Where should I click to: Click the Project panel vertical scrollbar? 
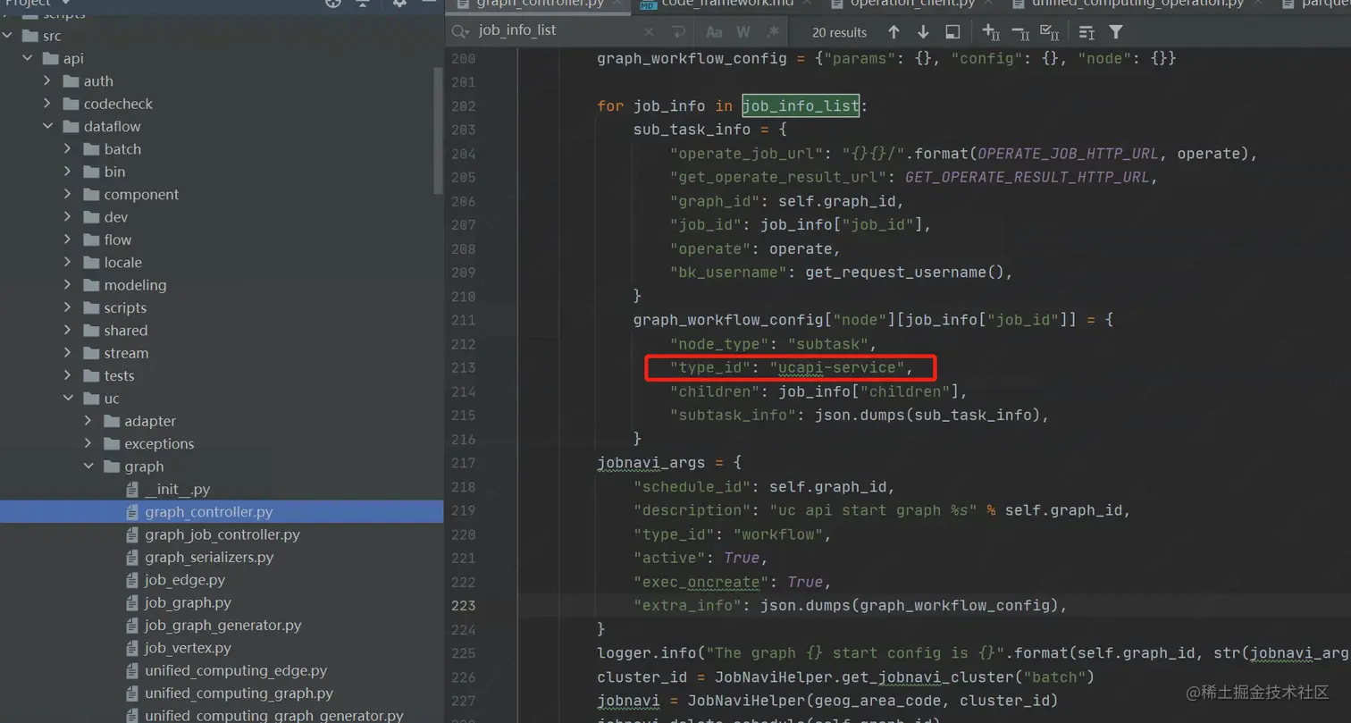coord(438,130)
